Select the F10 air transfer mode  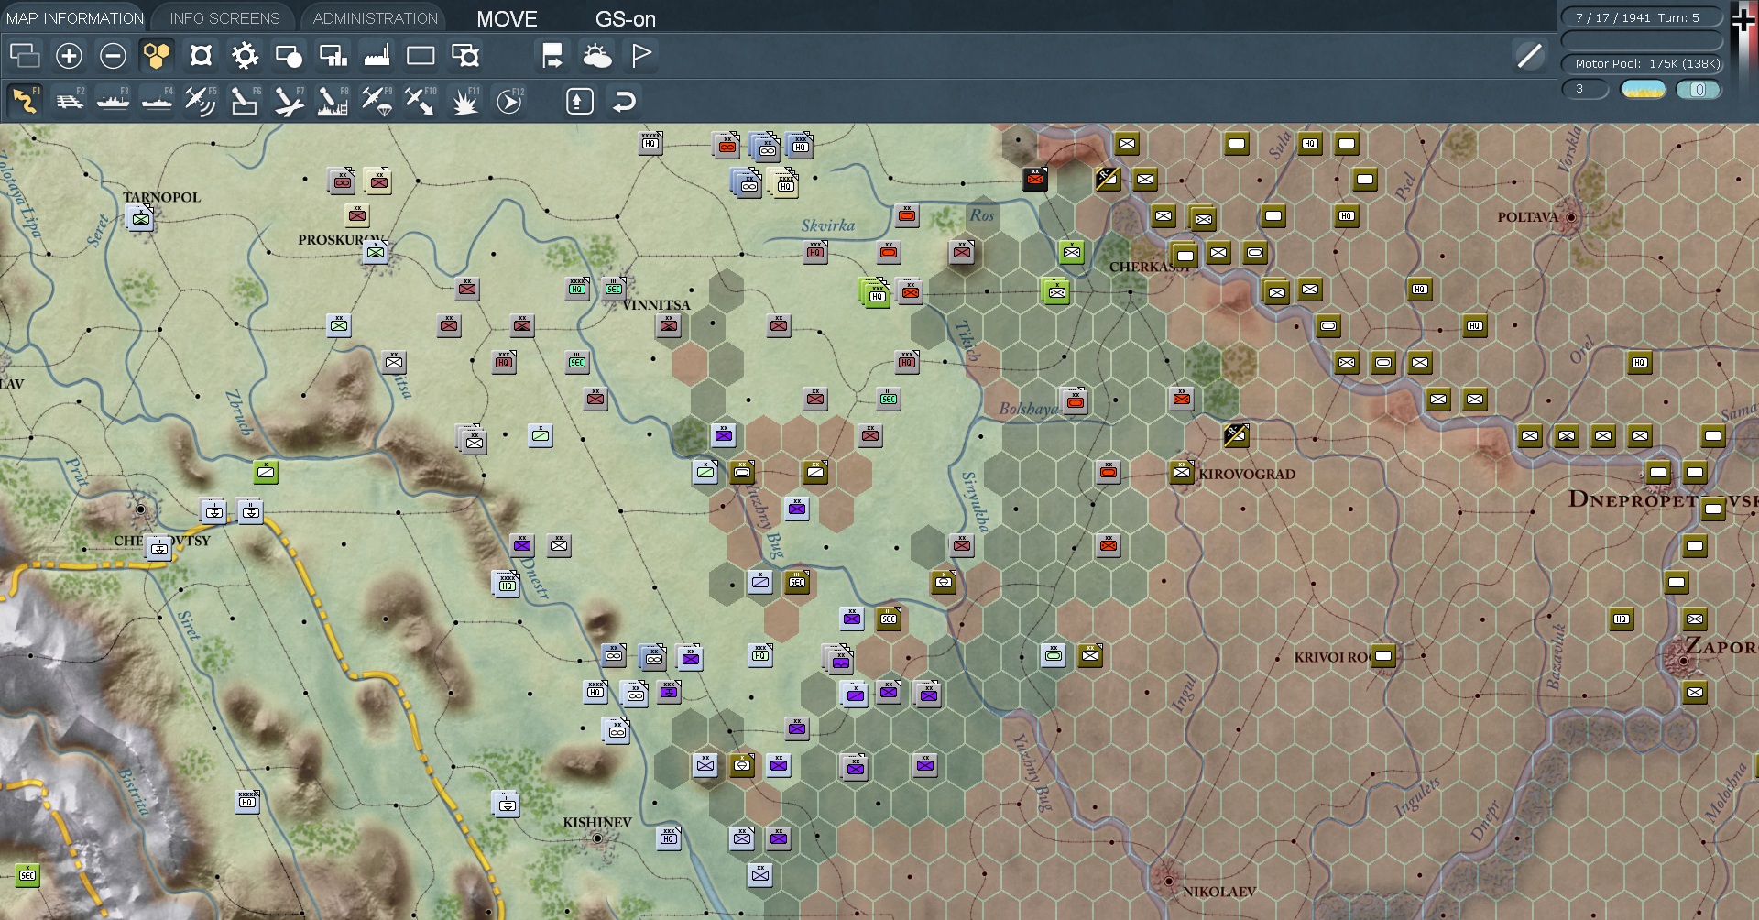click(421, 101)
